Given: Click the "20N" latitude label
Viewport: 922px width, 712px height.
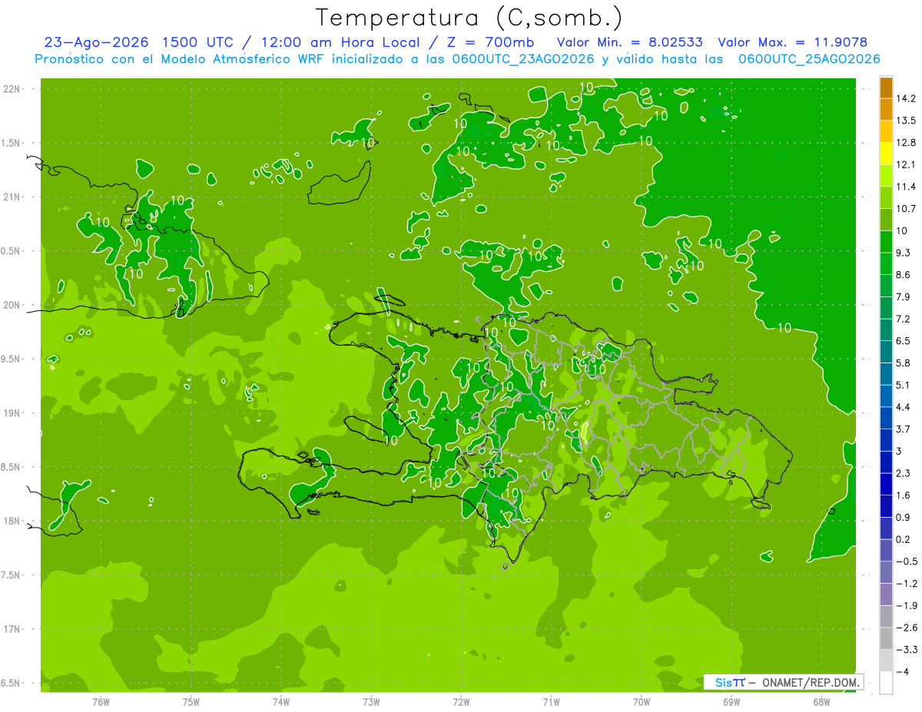Looking at the screenshot, I should click(x=11, y=305).
